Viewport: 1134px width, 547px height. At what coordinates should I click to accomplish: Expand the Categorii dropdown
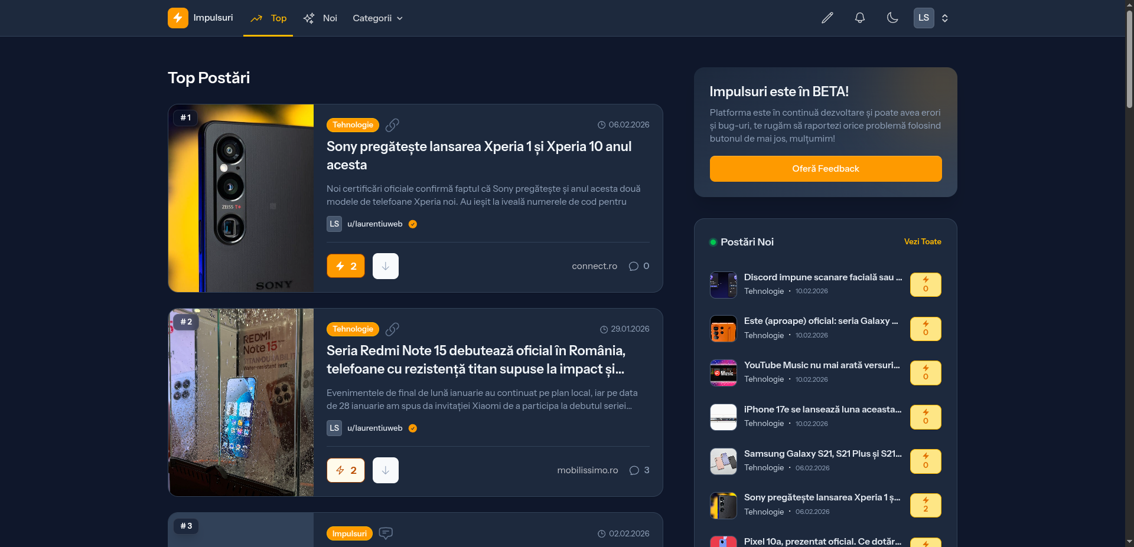click(377, 18)
